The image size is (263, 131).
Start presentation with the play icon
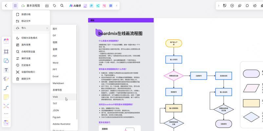click(232, 6)
